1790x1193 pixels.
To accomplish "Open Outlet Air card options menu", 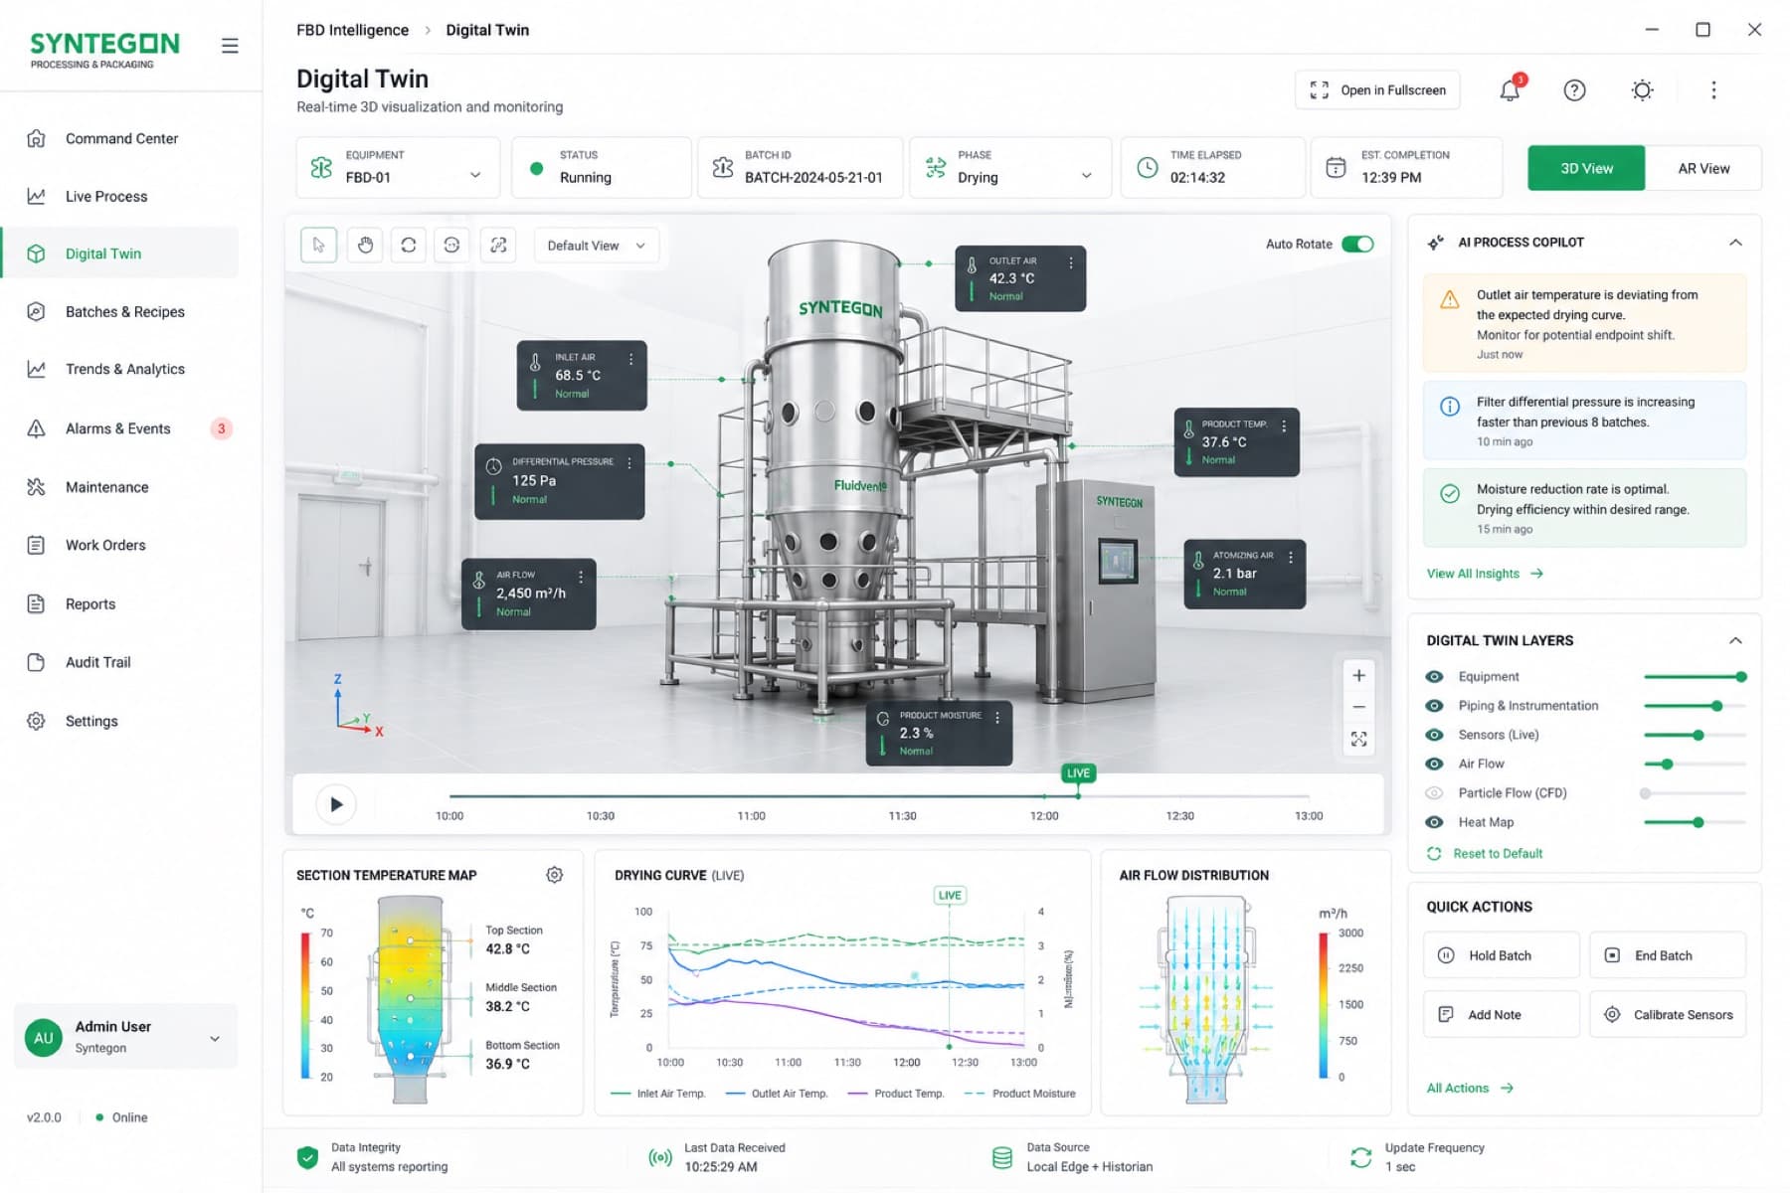I will point(1071,263).
